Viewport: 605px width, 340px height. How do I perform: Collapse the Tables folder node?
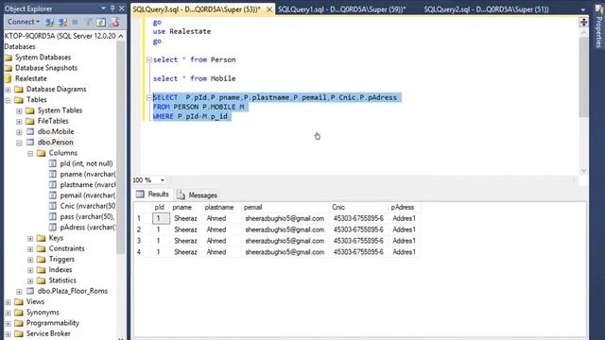coord(9,100)
